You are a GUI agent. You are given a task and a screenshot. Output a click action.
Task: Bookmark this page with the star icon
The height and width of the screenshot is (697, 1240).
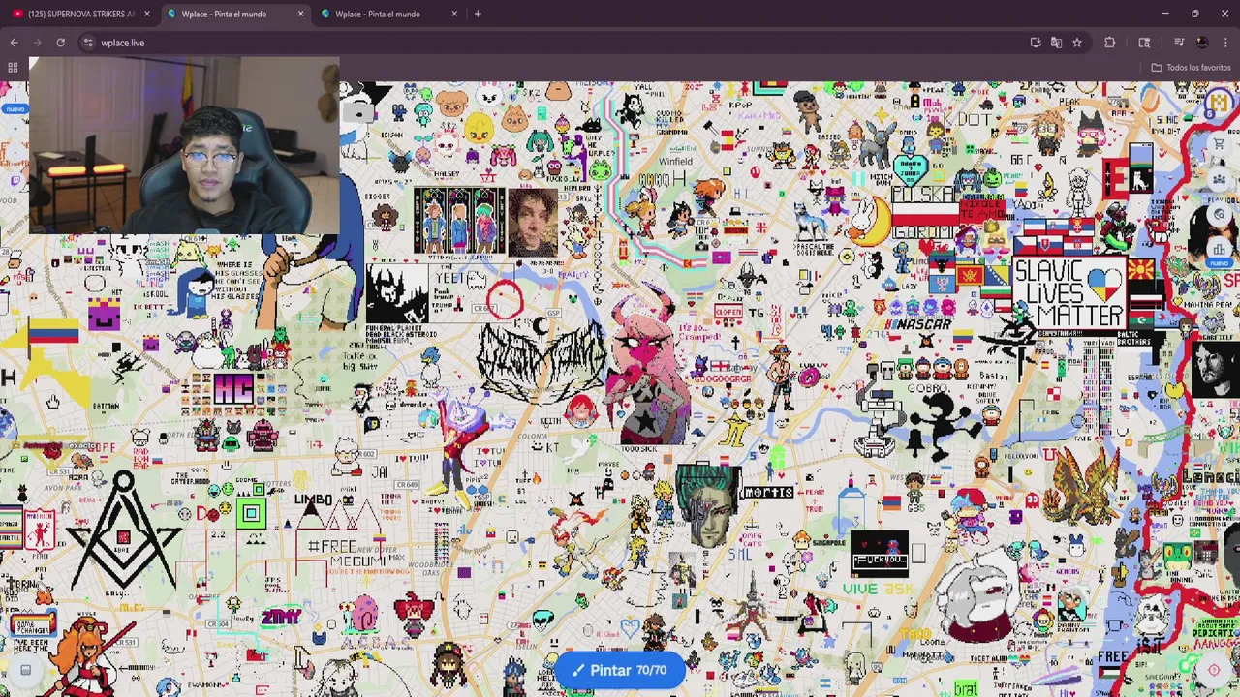(x=1076, y=43)
